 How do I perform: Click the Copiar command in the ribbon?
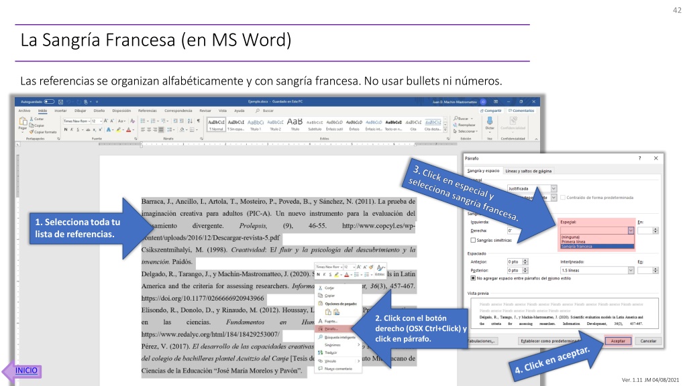[x=37, y=125]
